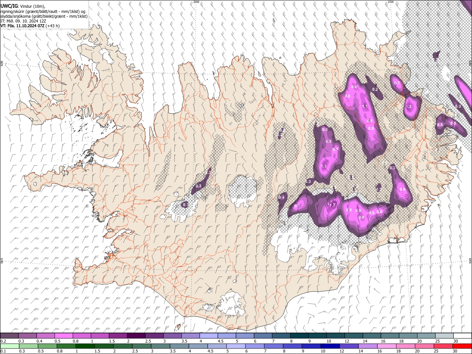Click the red swatch ending the lower legend row

coord(462,346)
